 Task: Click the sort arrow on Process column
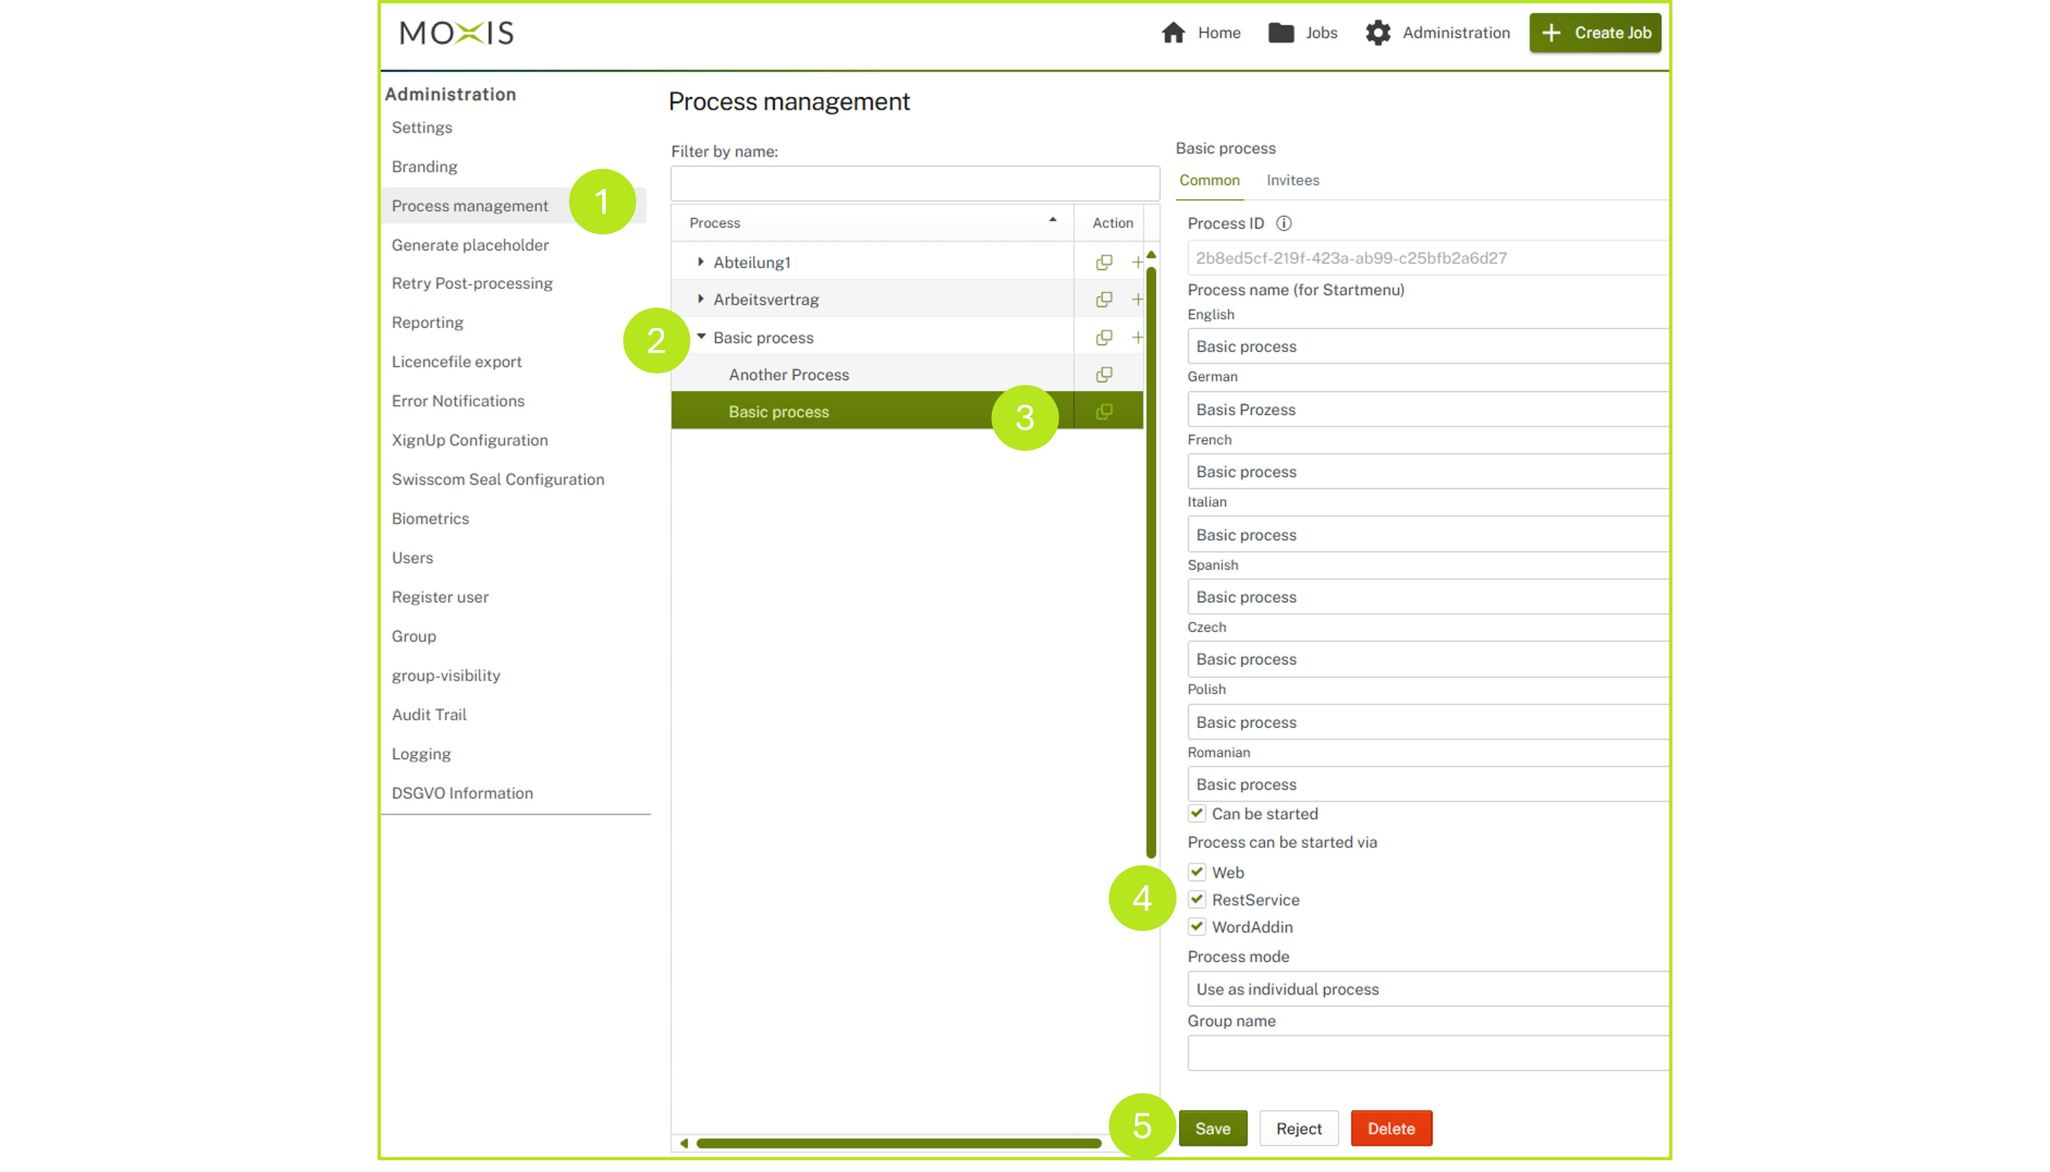pos(1053,219)
